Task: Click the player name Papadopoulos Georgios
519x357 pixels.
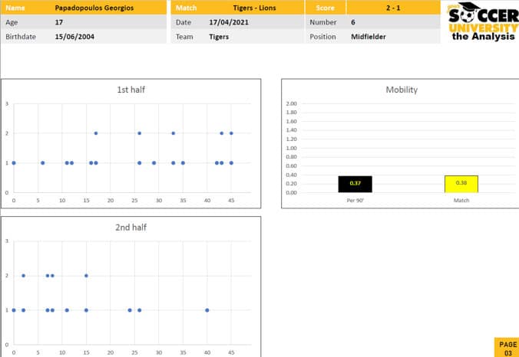Action: coord(94,8)
